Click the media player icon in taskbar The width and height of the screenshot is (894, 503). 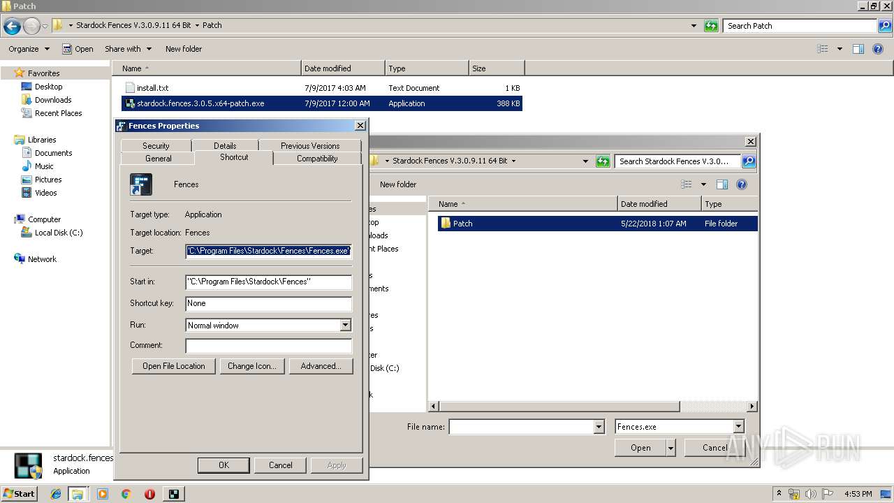103,494
